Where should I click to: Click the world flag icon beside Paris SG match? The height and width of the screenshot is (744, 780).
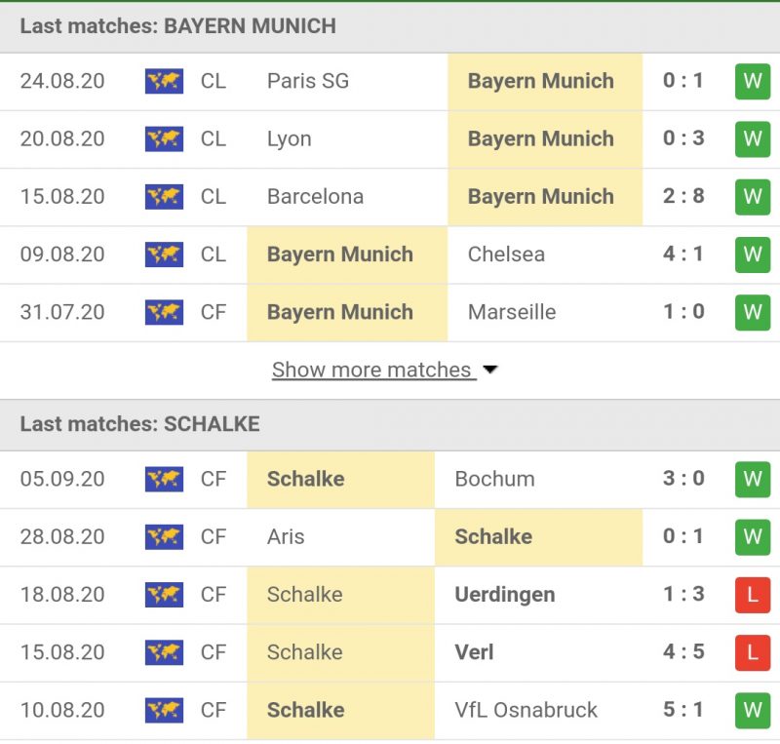click(164, 81)
